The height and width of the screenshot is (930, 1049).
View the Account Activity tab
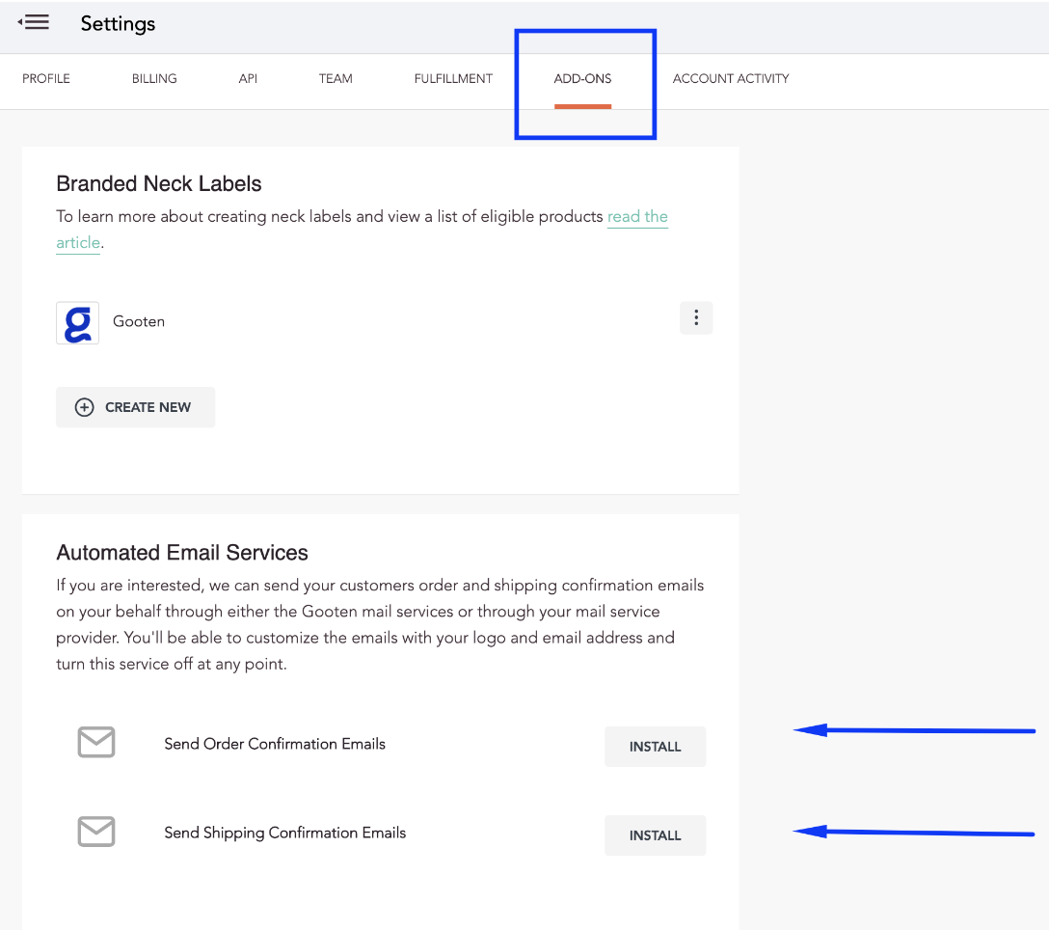tap(731, 78)
